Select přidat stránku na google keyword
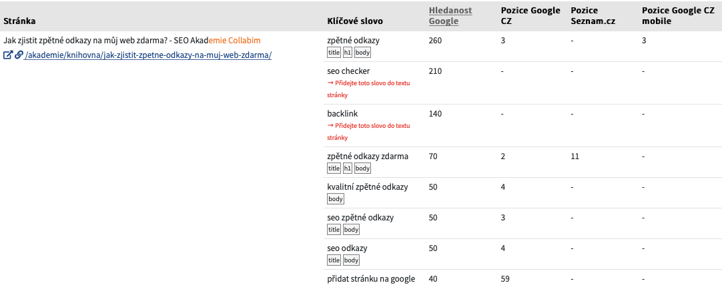This screenshot has width=722, height=285. (x=371, y=278)
